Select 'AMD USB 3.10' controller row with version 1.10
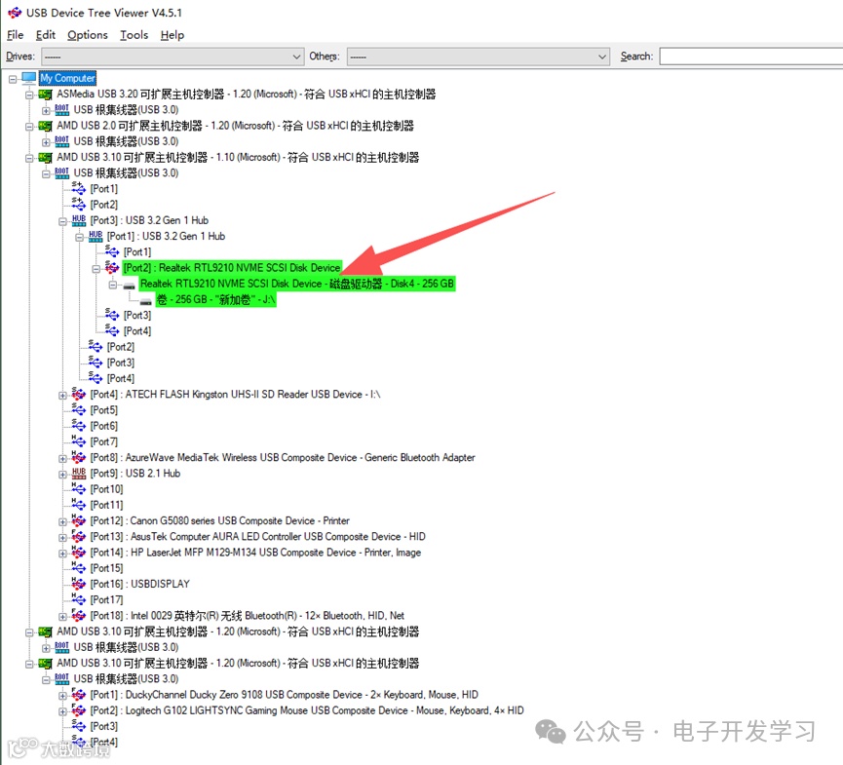Viewport: 843px width, 765px height. 238,158
